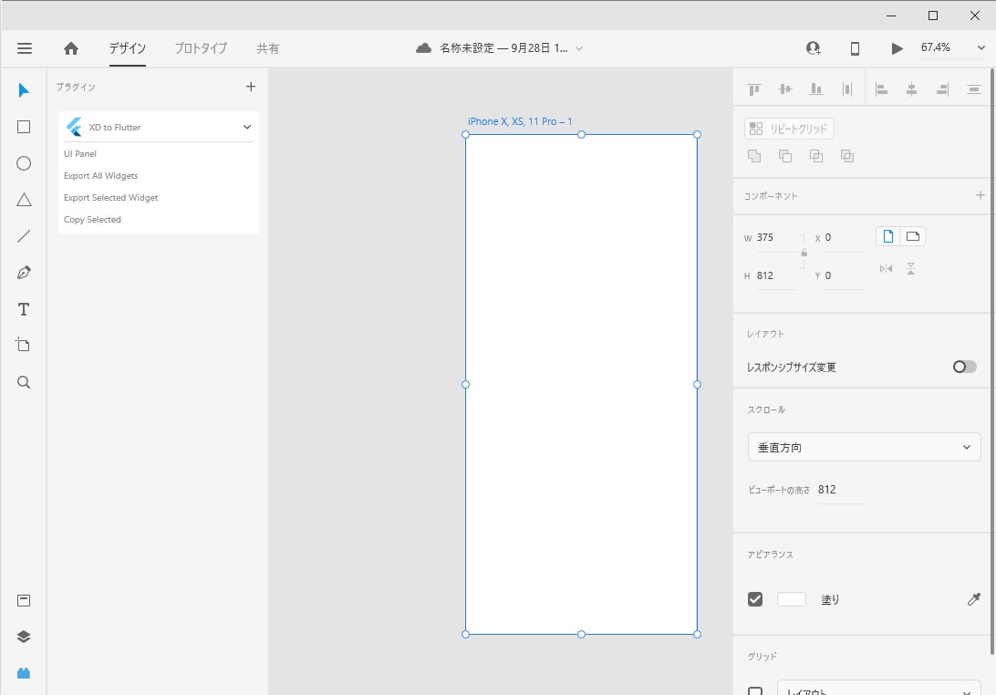The height and width of the screenshot is (695, 996).
Task: Click Export All Widgets
Action: point(101,176)
